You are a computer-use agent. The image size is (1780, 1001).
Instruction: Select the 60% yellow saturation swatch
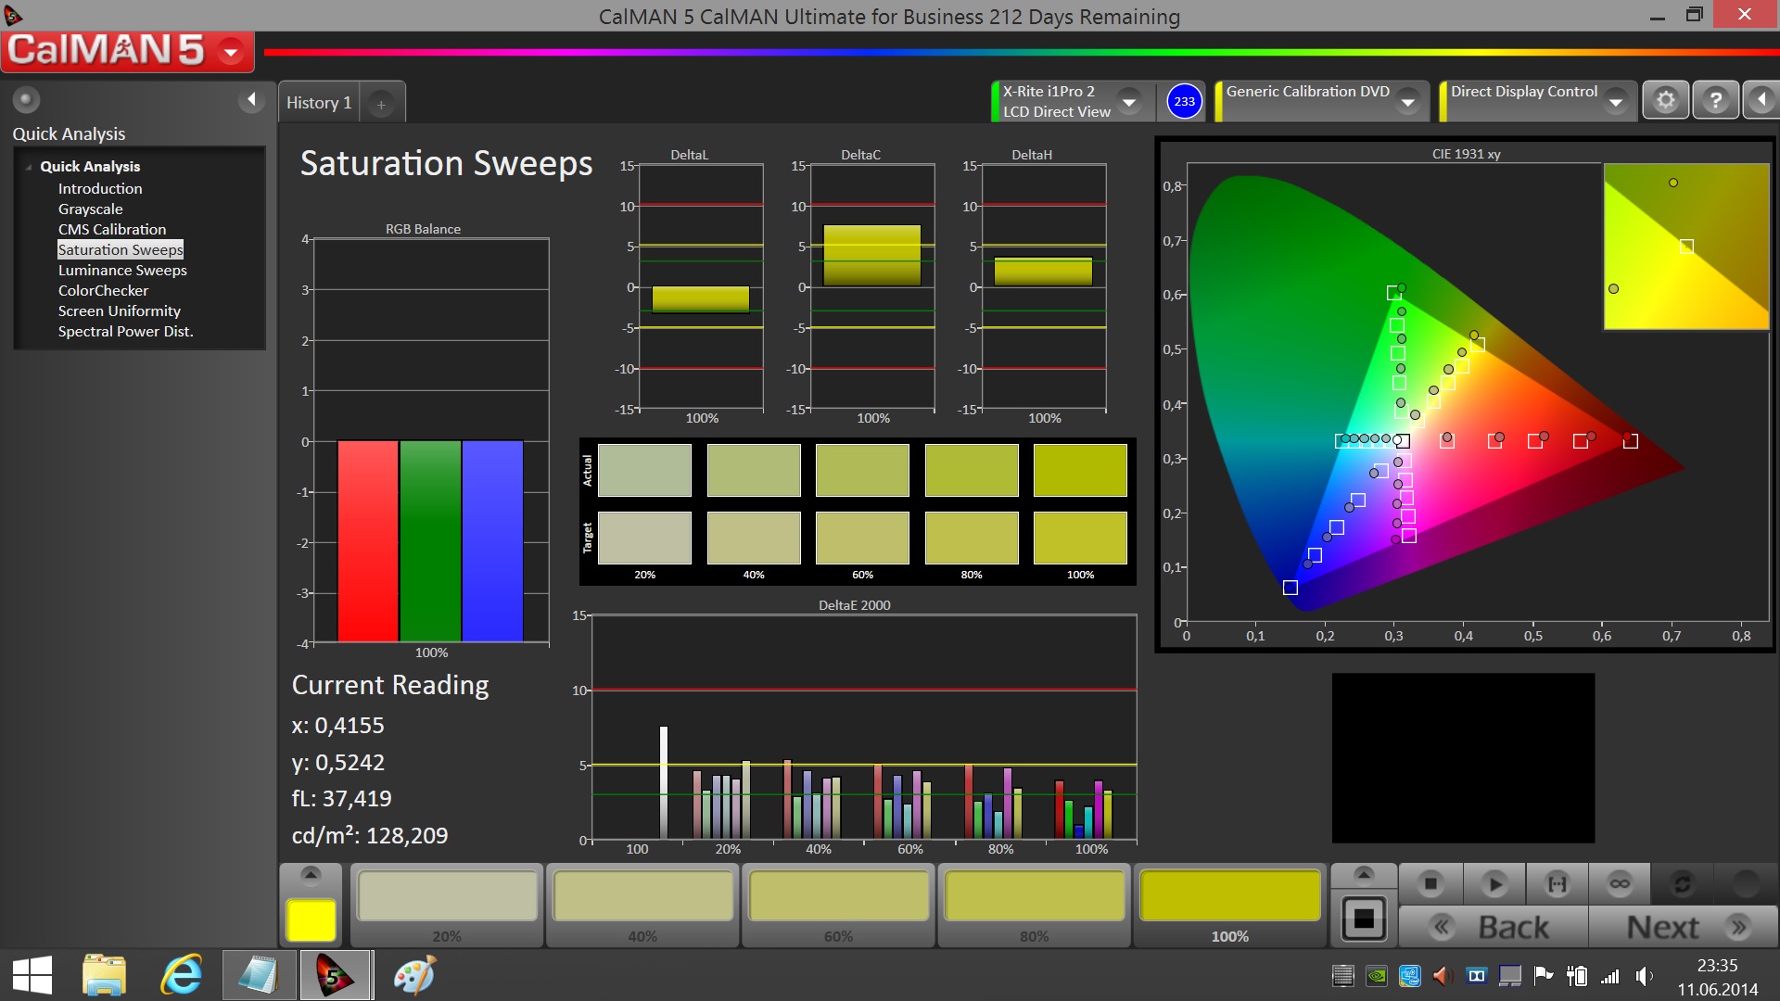tap(838, 897)
